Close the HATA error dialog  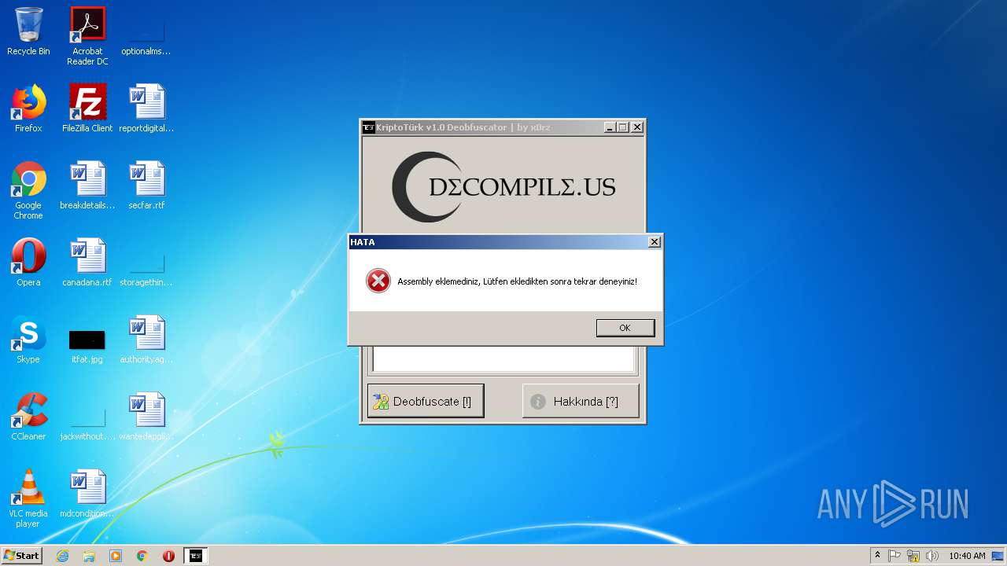(x=654, y=242)
